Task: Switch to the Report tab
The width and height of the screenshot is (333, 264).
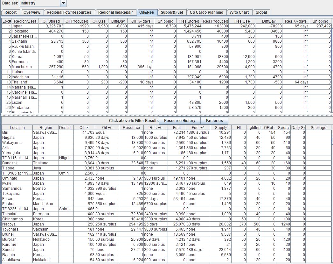Action: (x=10, y=12)
